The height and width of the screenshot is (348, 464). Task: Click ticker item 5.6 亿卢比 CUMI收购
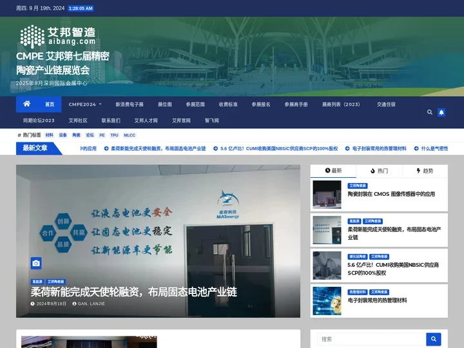click(276, 149)
